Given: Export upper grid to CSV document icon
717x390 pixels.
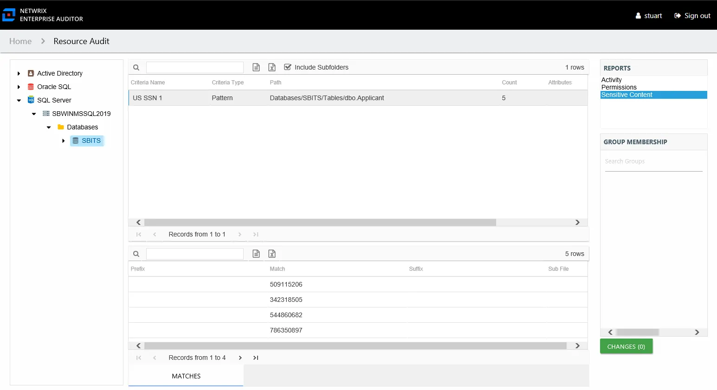Looking at the screenshot, I should pyautogui.click(x=256, y=67).
